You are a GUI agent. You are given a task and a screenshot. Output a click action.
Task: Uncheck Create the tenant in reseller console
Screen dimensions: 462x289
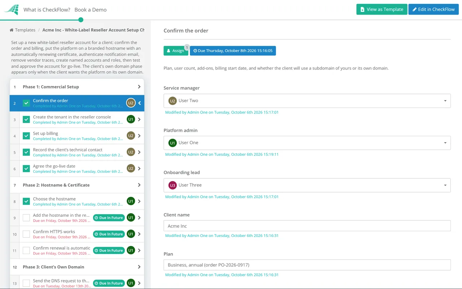[x=26, y=120]
